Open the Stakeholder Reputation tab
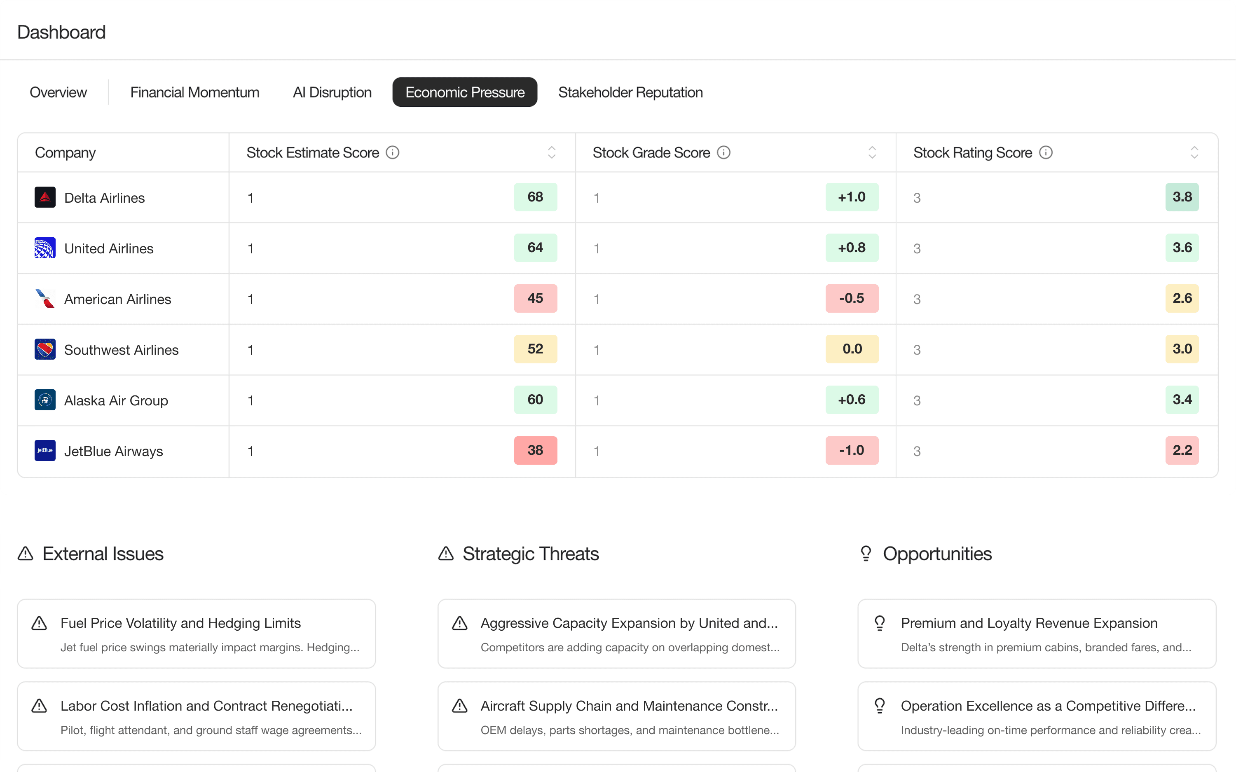 [630, 92]
